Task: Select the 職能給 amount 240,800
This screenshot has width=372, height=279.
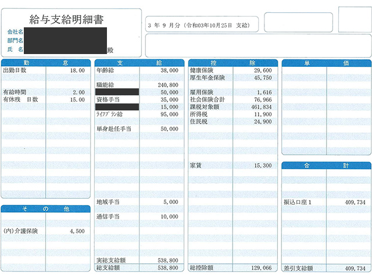Action: tap(167, 85)
